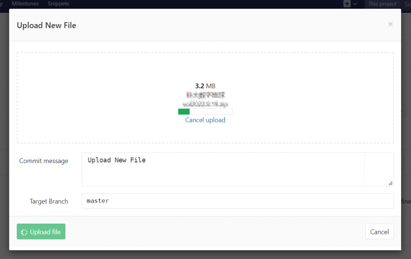
Task: Expand the chevron beside the plus icon
Action: click(x=355, y=4)
